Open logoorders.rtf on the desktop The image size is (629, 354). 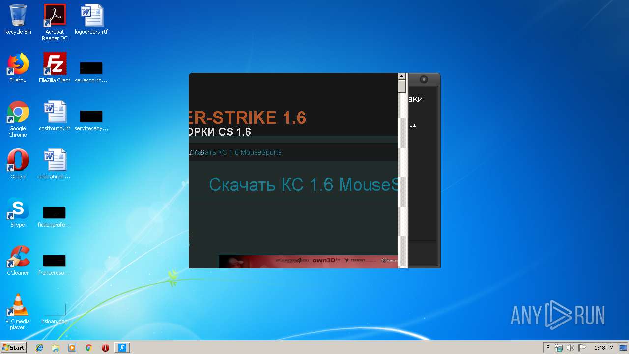(91, 20)
